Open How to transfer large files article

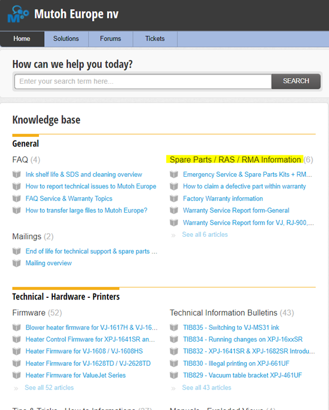[x=86, y=211]
